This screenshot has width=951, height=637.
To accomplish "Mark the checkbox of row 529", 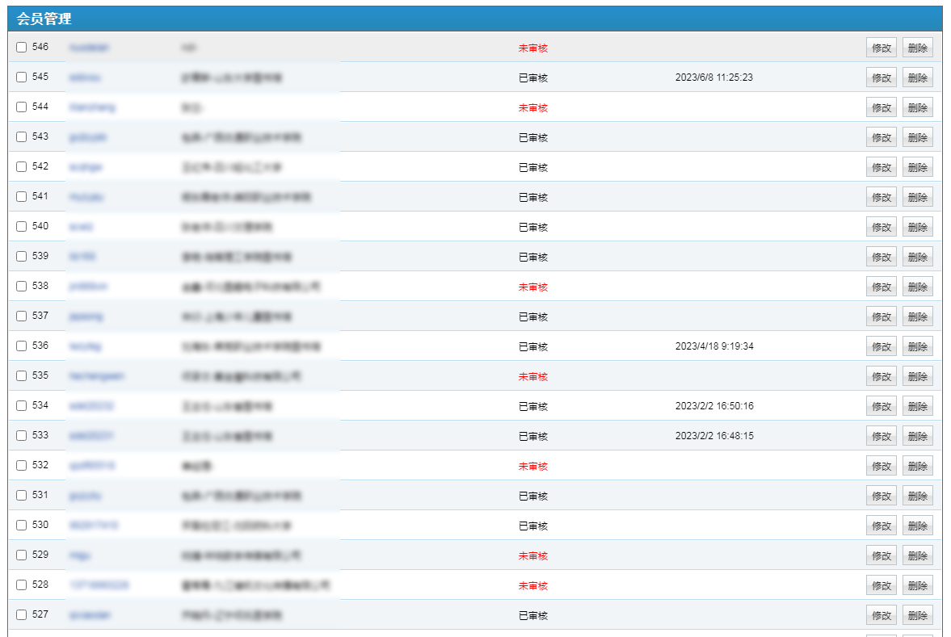I will [x=21, y=555].
